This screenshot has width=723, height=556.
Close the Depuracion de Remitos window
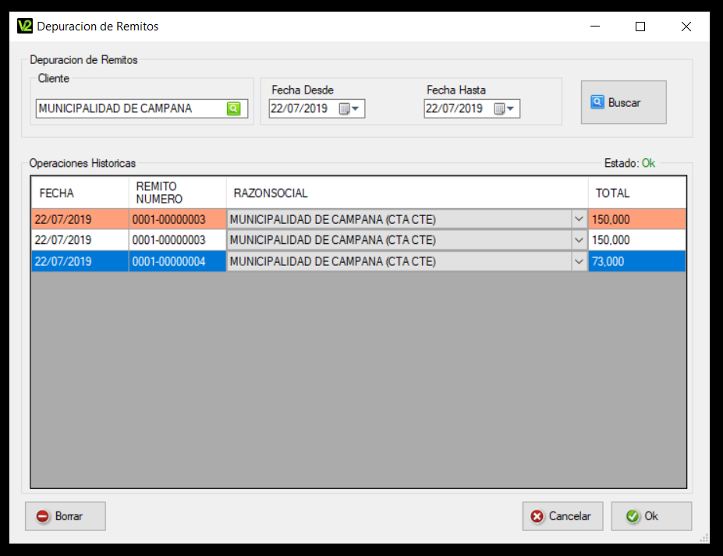pyautogui.click(x=686, y=27)
